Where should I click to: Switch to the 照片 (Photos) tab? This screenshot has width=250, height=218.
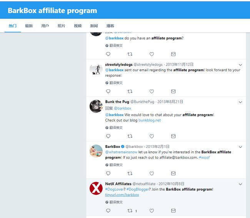click(x=62, y=26)
